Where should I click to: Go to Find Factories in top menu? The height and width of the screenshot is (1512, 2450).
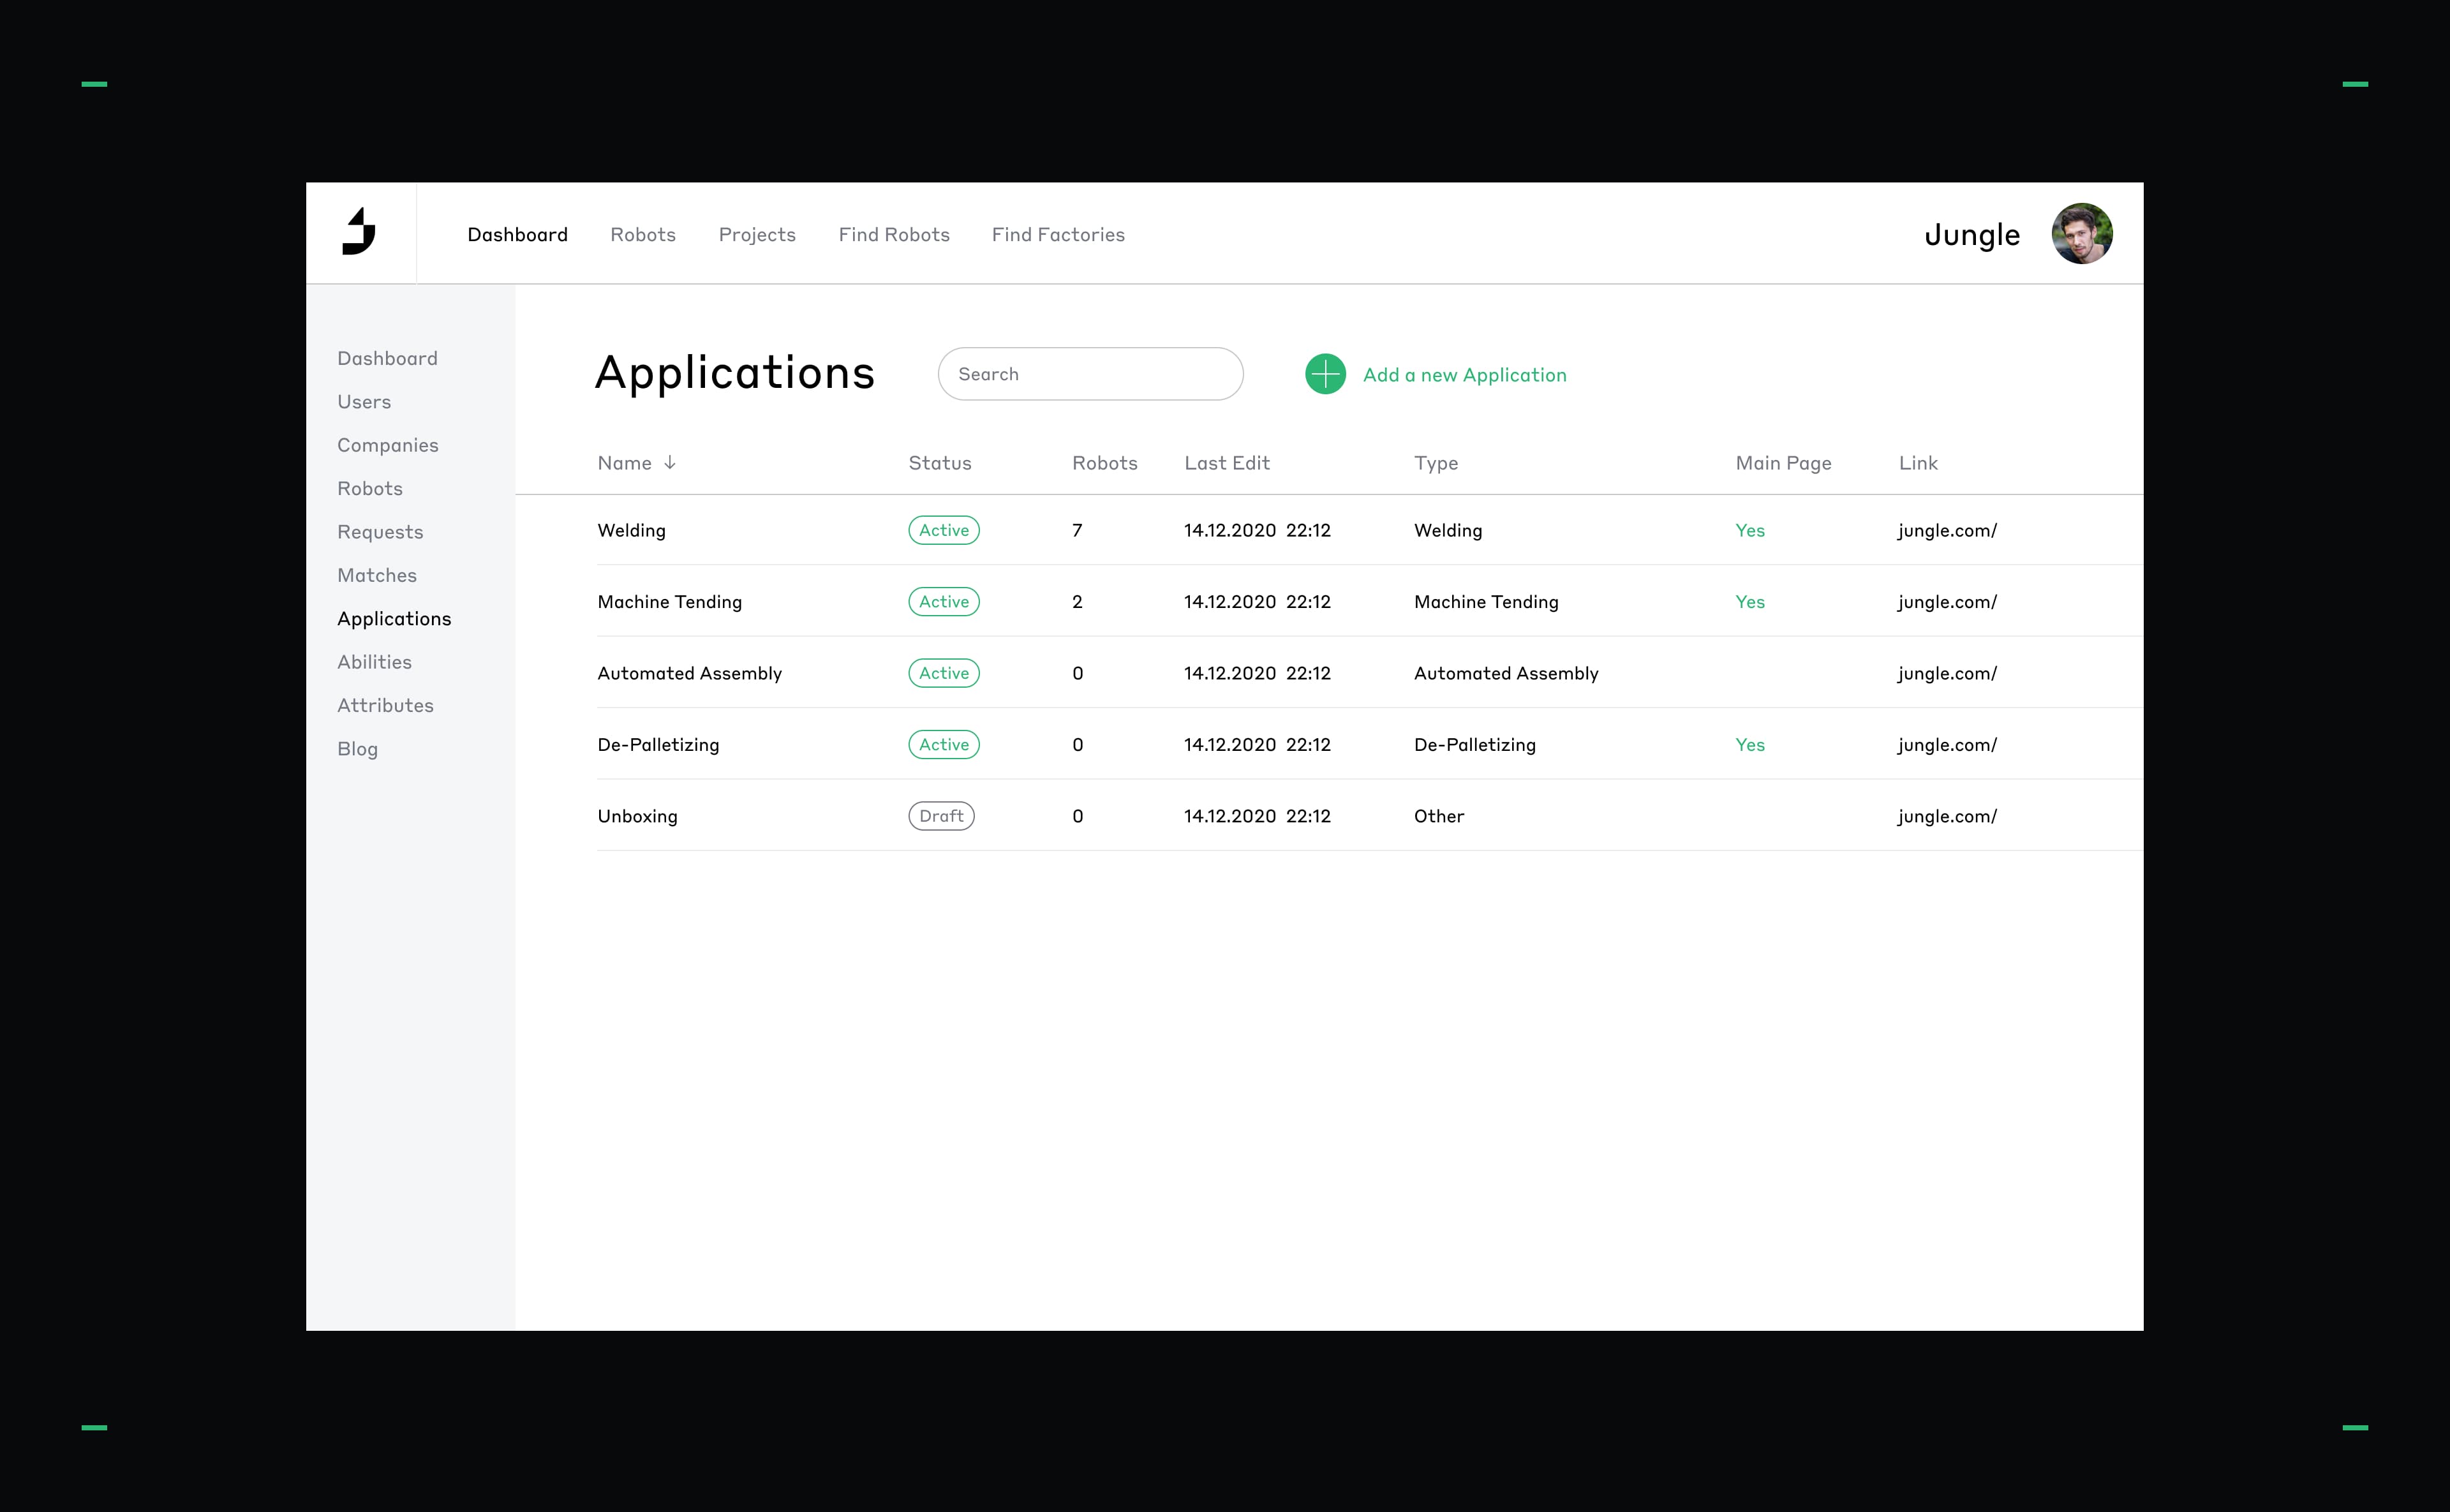(1058, 234)
